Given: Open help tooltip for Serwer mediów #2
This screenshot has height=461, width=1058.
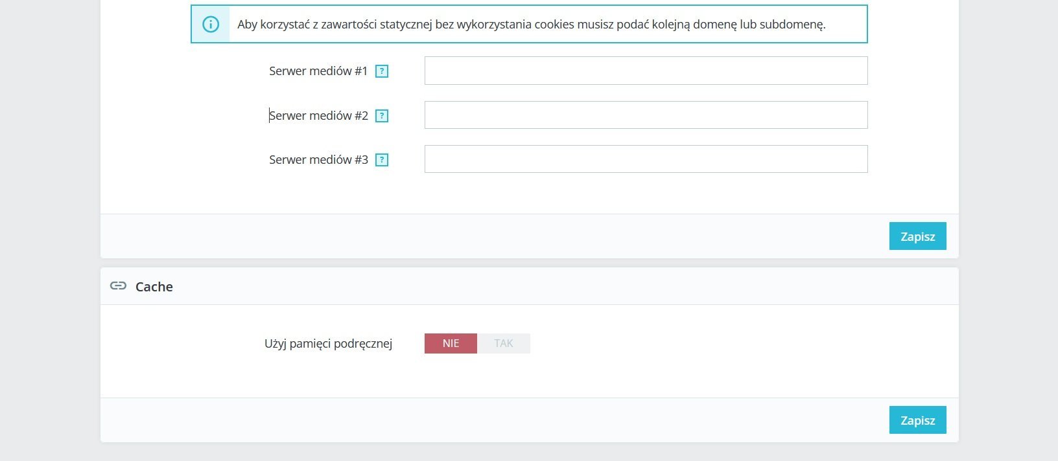Looking at the screenshot, I should pyautogui.click(x=382, y=116).
